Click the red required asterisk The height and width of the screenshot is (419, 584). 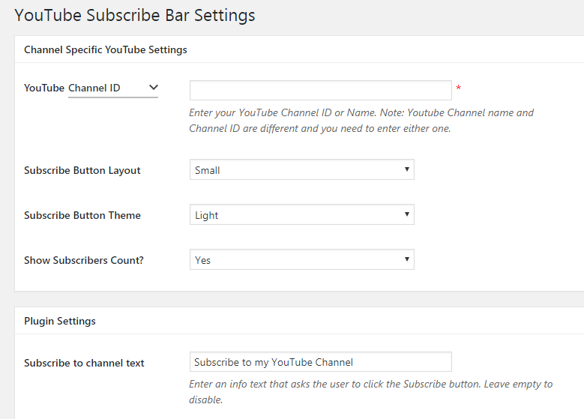point(459,88)
